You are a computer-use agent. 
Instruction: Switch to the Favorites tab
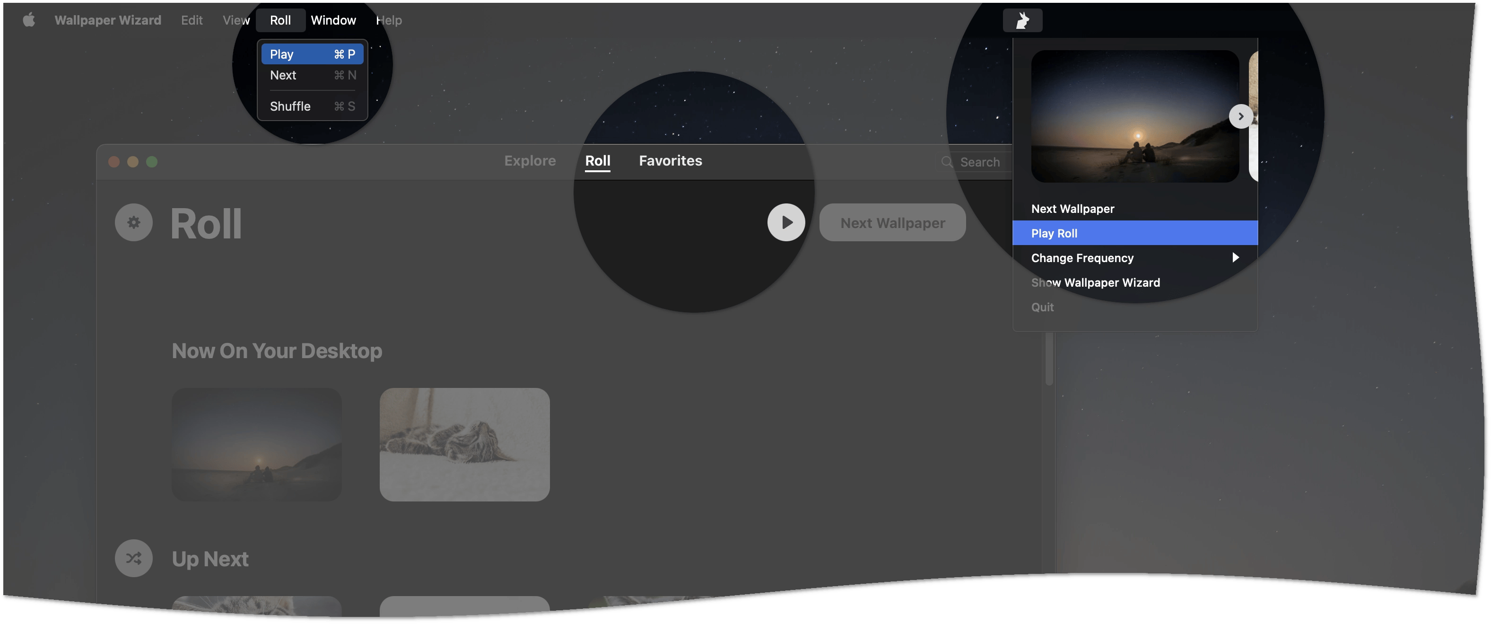670,161
